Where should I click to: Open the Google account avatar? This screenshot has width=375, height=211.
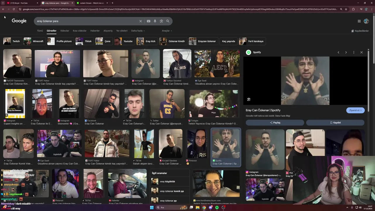point(366,21)
